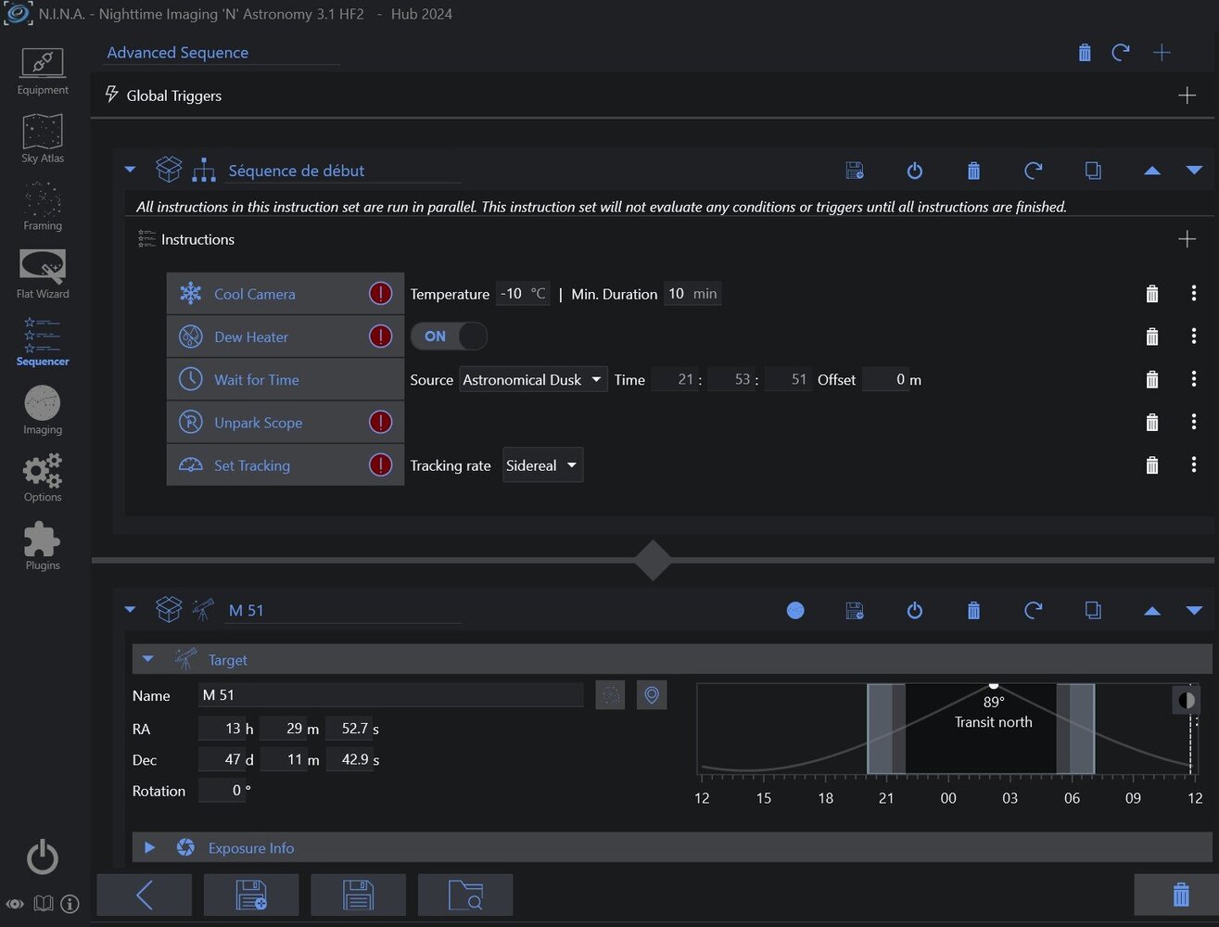This screenshot has width=1219, height=927.
Task: Duplicate the Séquence de début set
Action: click(1093, 171)
